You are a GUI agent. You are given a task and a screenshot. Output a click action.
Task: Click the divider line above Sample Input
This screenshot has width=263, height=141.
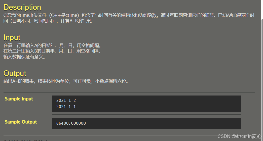[129, 92]
